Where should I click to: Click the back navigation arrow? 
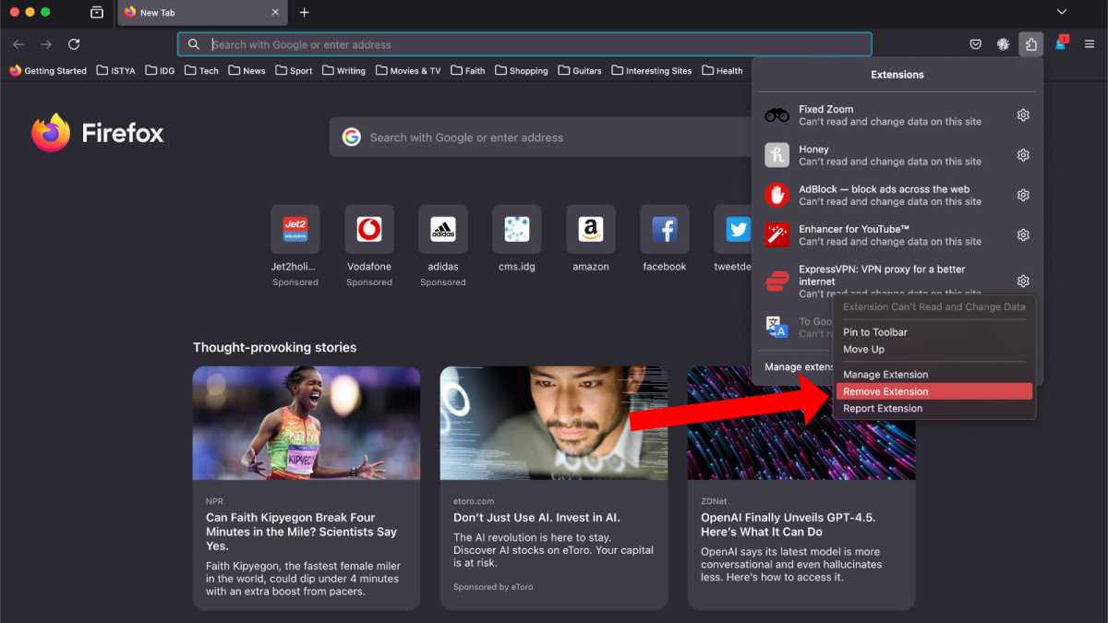click(18, 43)
